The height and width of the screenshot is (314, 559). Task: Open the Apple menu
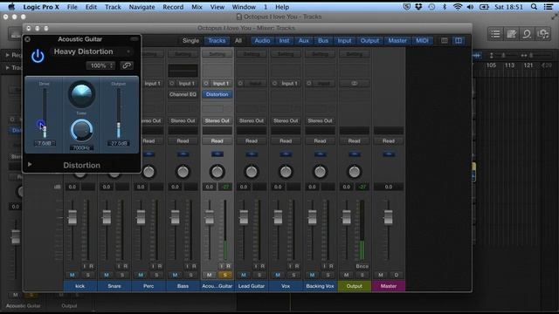coord(11,7)
